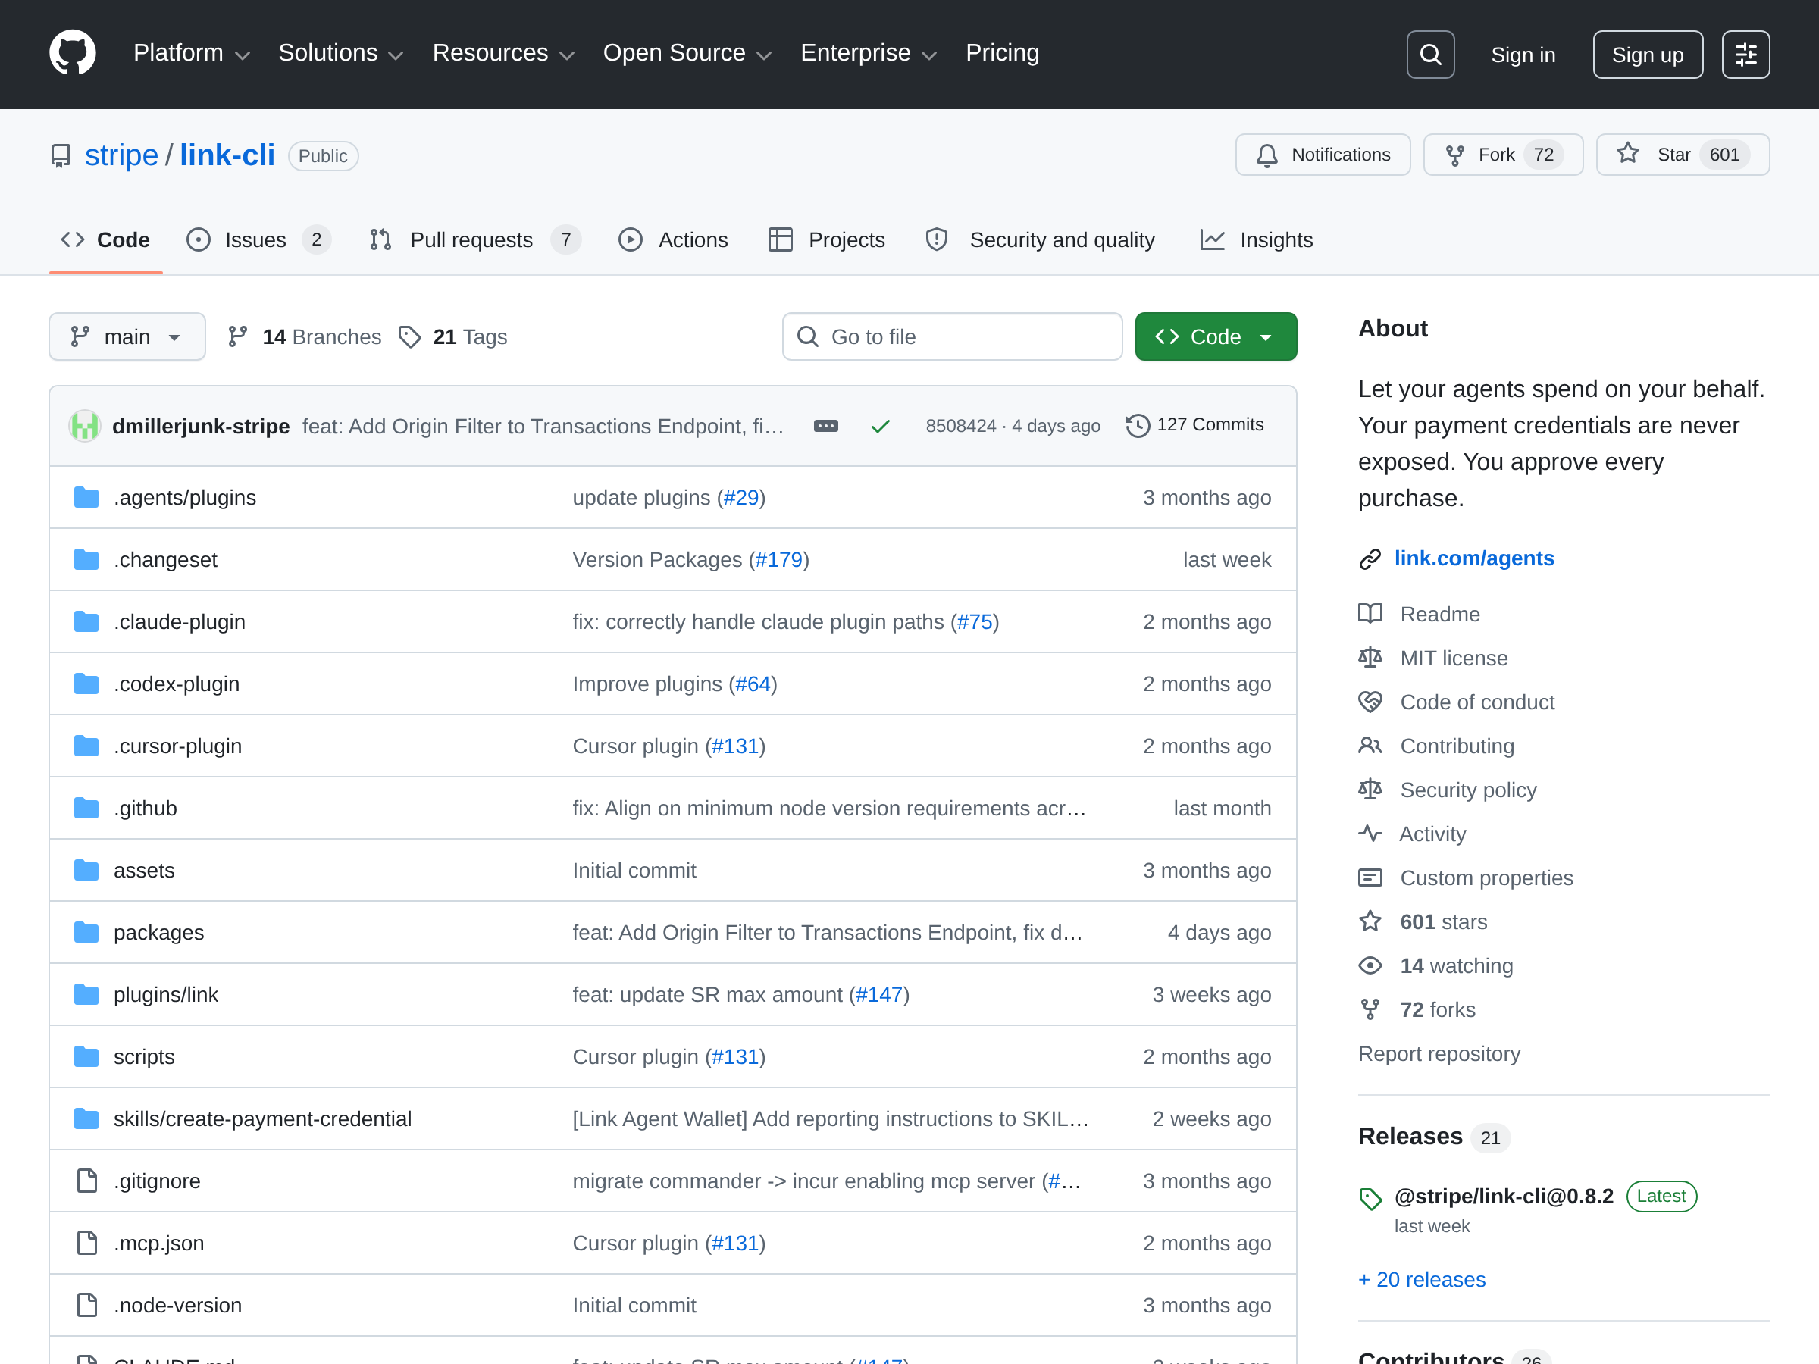Click the Go to file search field
The width and height of the screenshot is (1819, 1364).
click(x=952, y=337)
